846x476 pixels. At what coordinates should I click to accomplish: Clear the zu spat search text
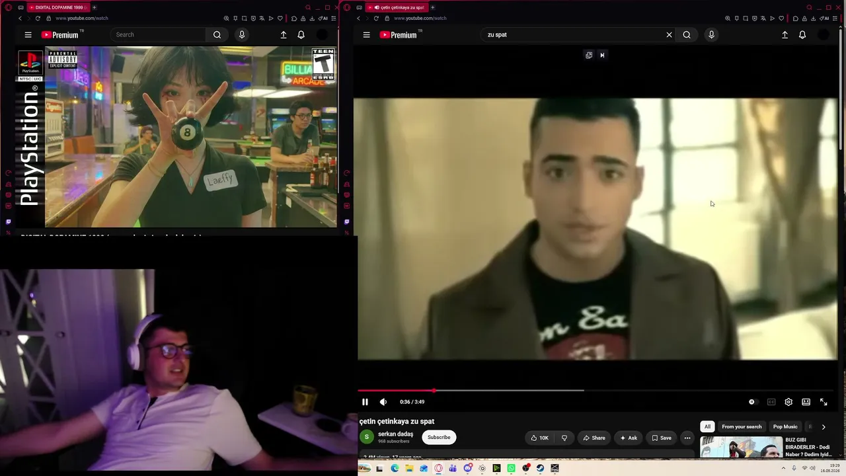tap(669, 35)
